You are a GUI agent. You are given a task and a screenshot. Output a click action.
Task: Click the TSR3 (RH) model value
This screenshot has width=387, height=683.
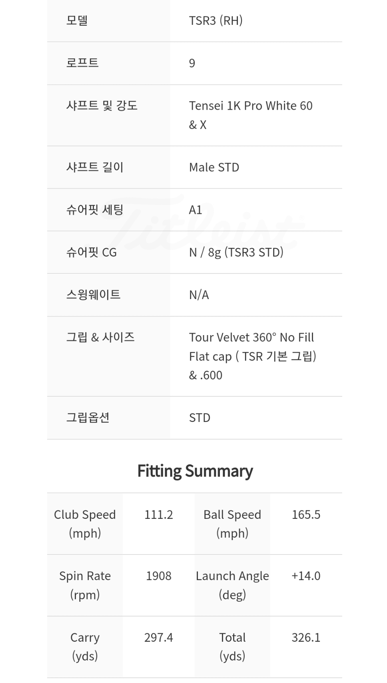(x=215, y=20)
